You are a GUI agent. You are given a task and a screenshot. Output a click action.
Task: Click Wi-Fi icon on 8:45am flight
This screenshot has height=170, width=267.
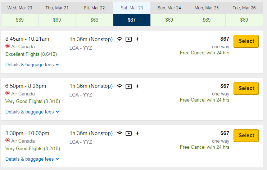pyautogui.click(x=120, y=39)
